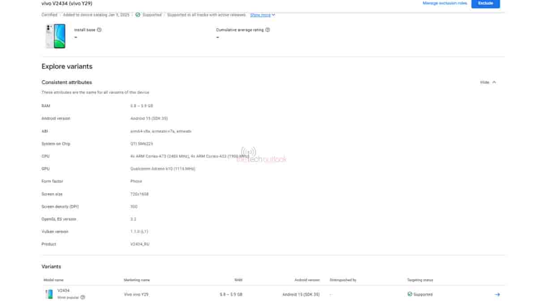Expand Show more device details
The width and height of the screenshot is (537, 302).
(x=262, y=15)
